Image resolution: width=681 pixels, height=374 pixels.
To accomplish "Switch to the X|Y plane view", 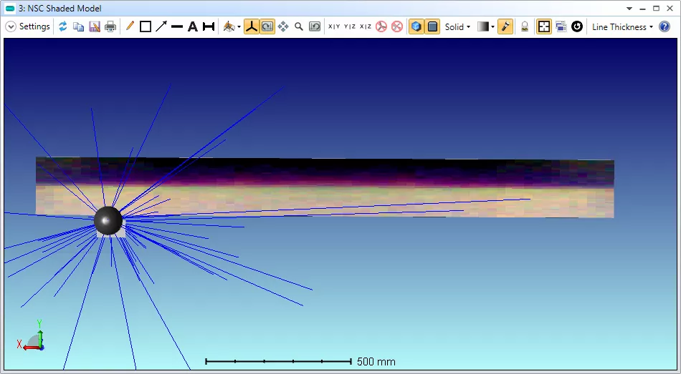I will point(334,26).
